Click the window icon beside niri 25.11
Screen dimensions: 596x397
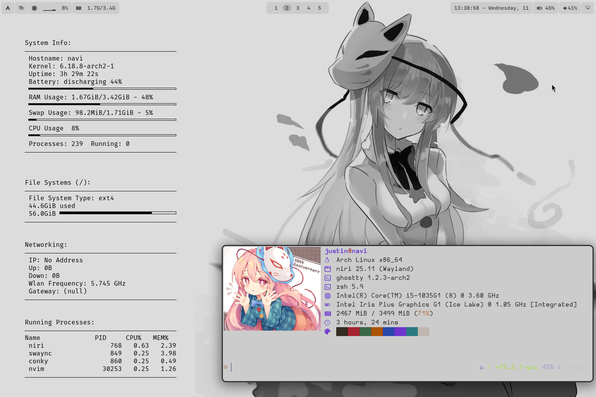(327, 269)
